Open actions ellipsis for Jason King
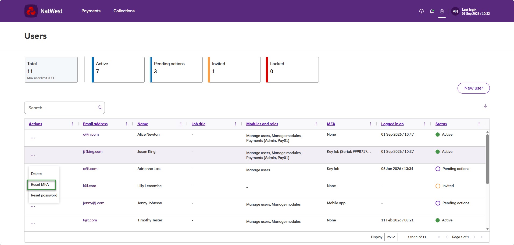The width and height of the screenshot is (514, 245). tap(33, 155)
